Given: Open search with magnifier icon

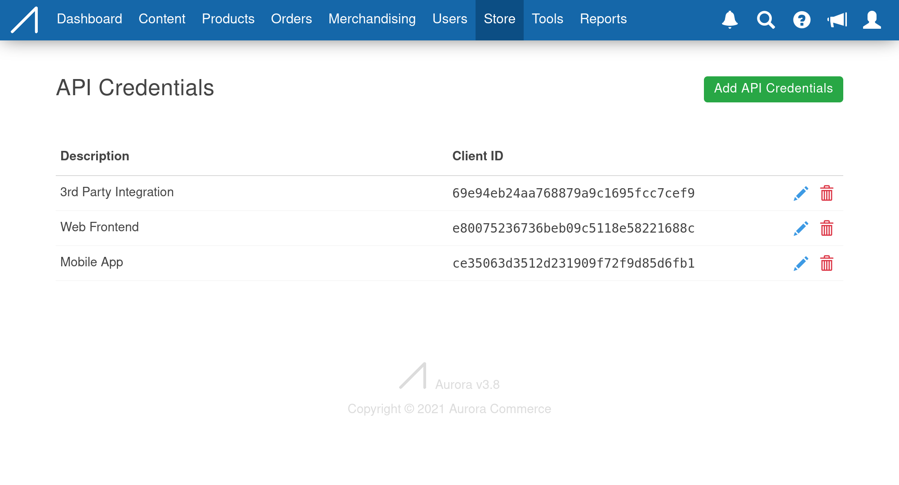Looking at the screenshot, I should [x=765, y=20].
